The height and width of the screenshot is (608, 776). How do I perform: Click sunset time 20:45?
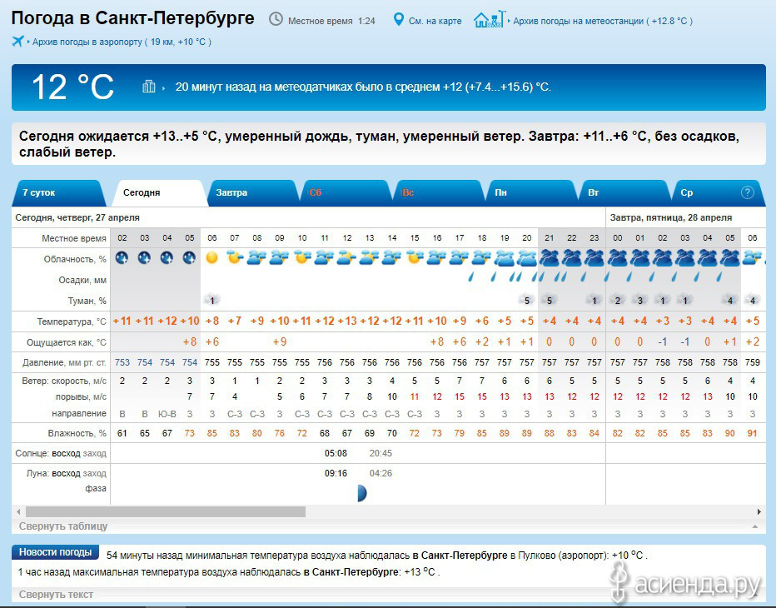[x=381, y=453]
